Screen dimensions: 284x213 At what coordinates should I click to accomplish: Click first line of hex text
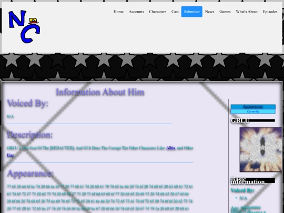click(100, 187)
